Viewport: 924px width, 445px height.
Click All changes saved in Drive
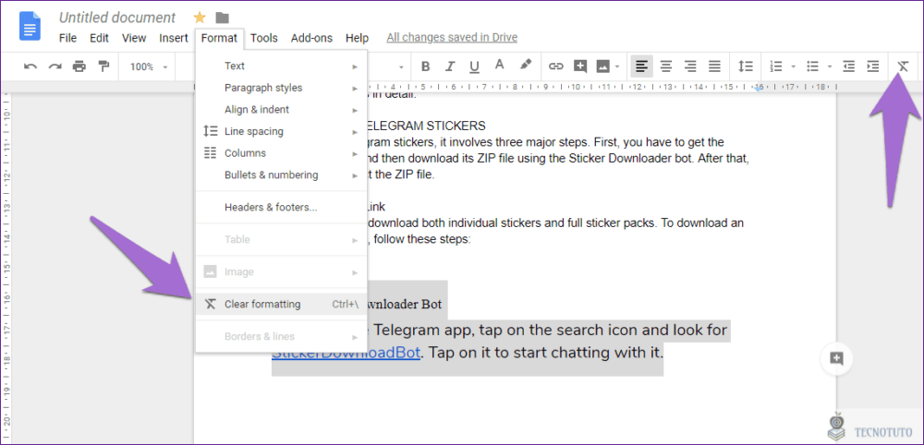coord(452,38)
